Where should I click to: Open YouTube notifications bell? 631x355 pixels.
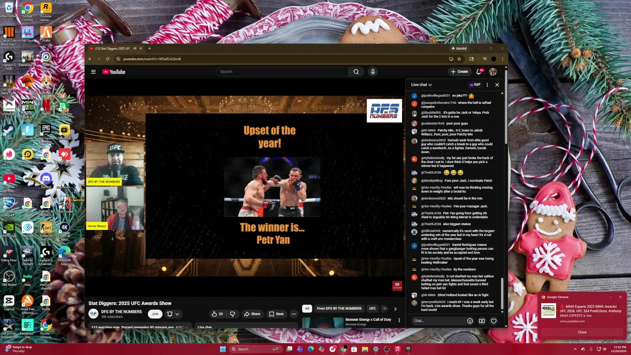[479, 71]
